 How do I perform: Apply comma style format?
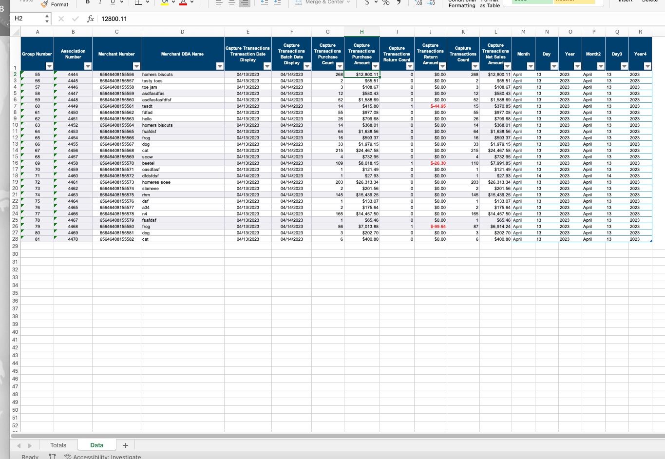(x=399, y=2)
